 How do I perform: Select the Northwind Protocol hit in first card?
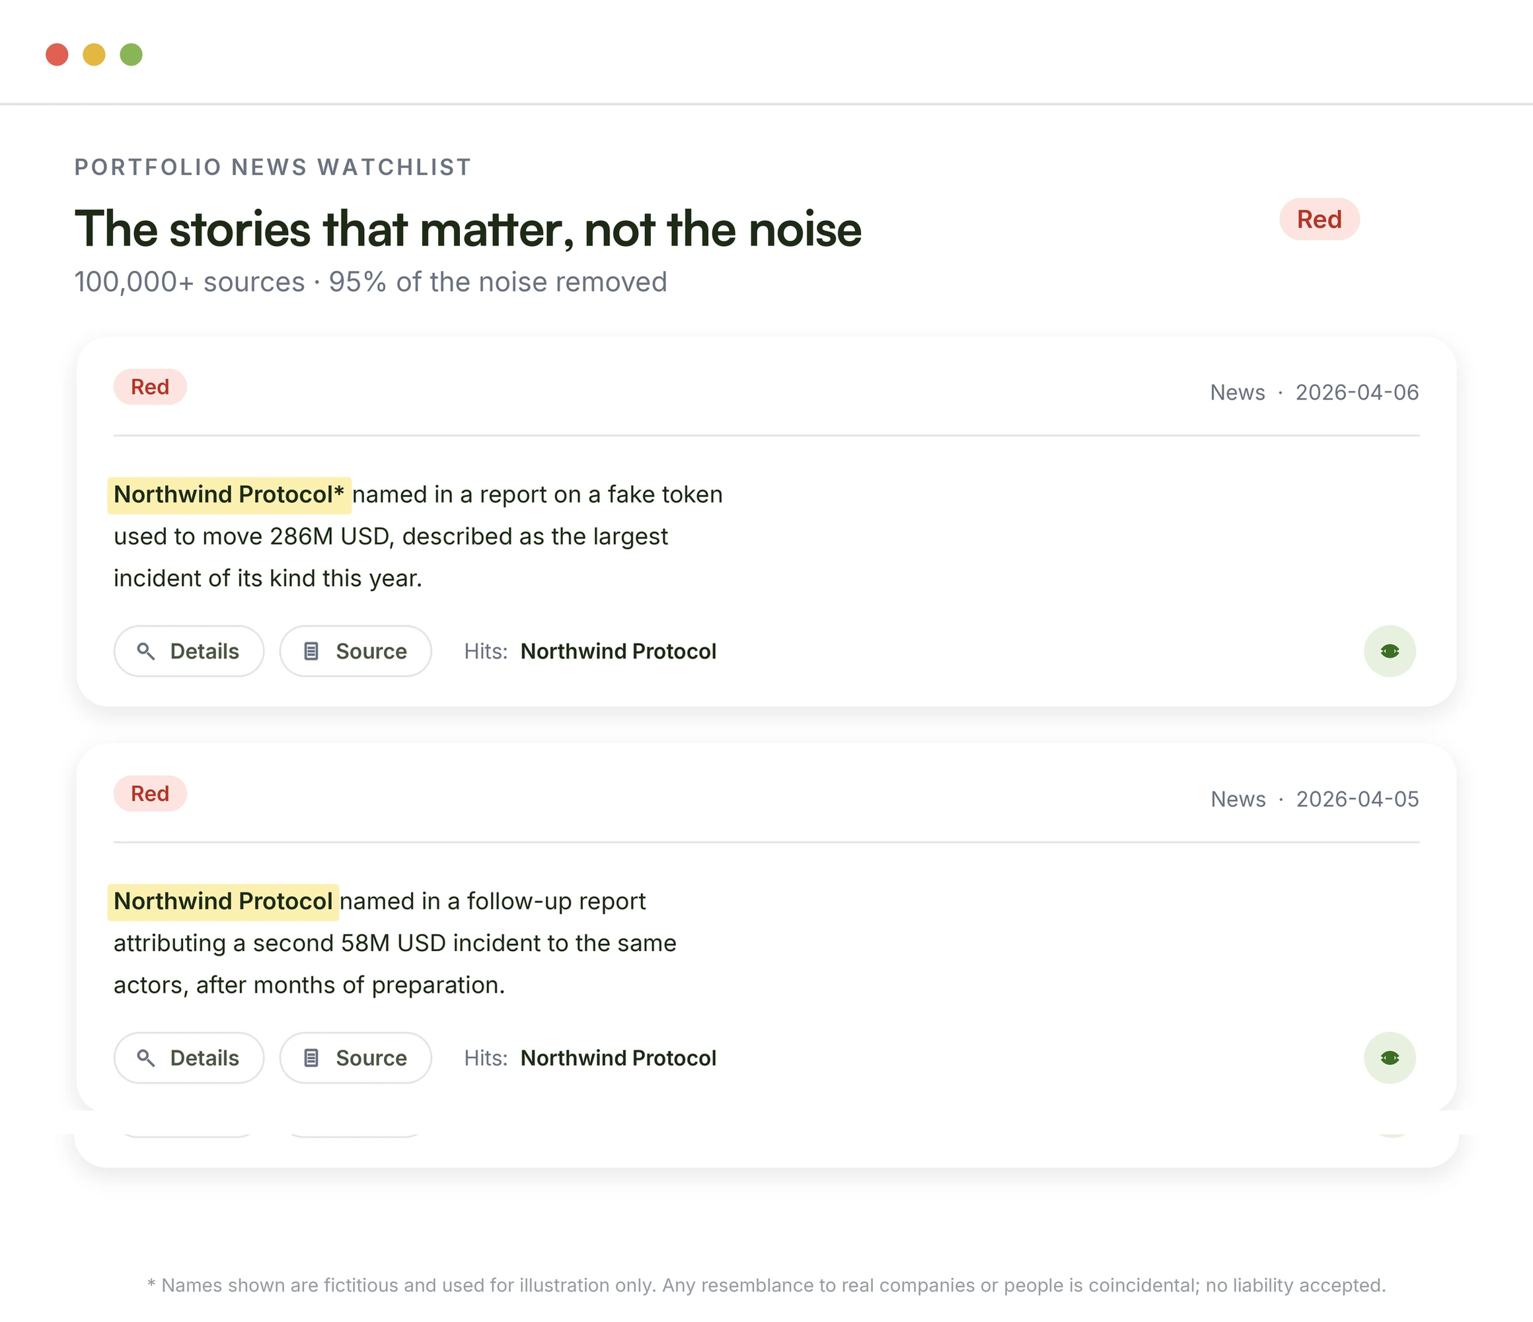618,651
